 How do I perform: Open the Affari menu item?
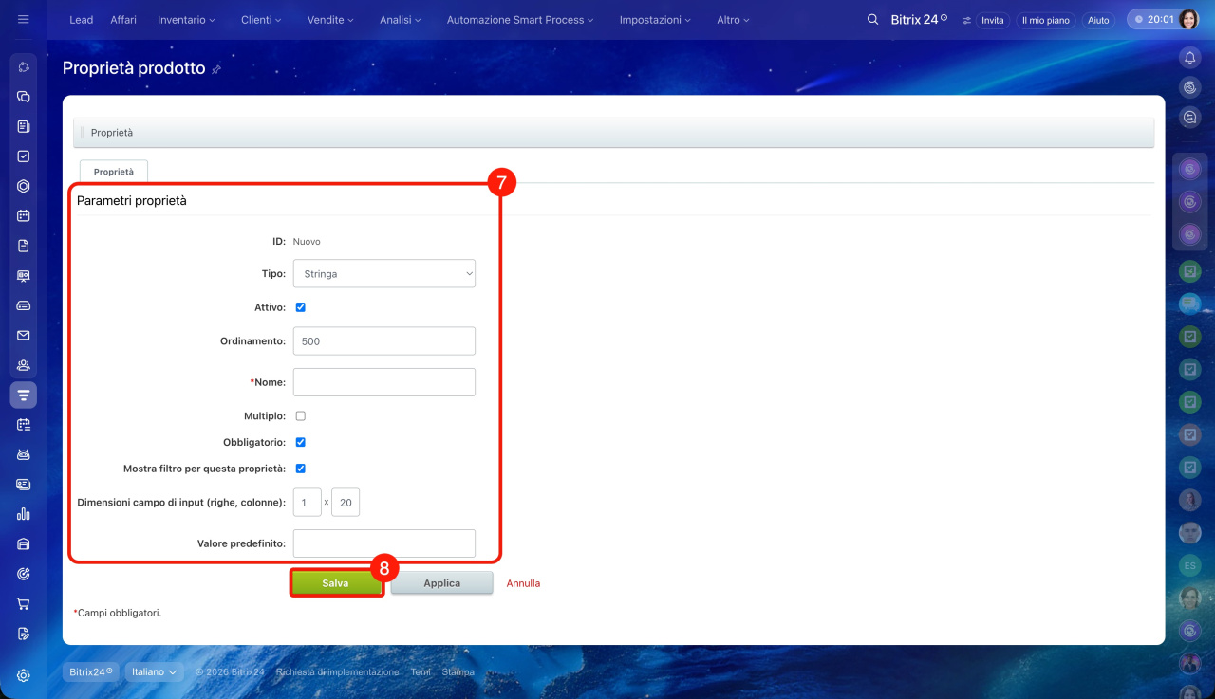(x=123, y=20)
